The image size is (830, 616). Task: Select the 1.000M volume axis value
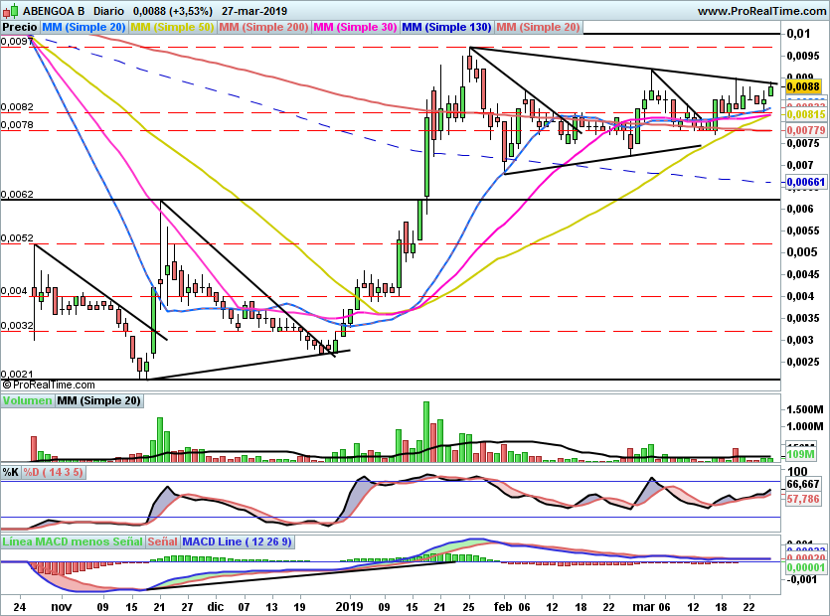(x=804, y=426)
